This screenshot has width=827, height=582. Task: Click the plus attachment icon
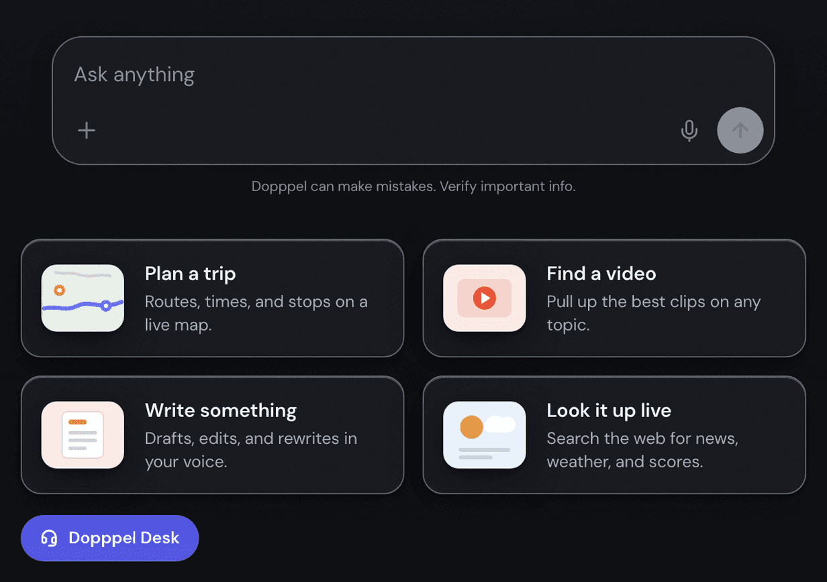(87, 130)
